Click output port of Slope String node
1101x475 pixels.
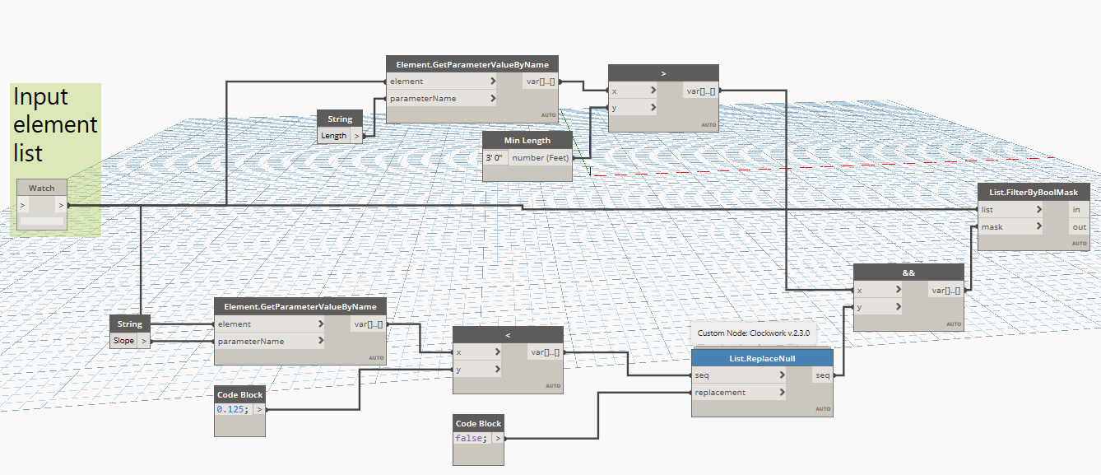pos(144,340)
